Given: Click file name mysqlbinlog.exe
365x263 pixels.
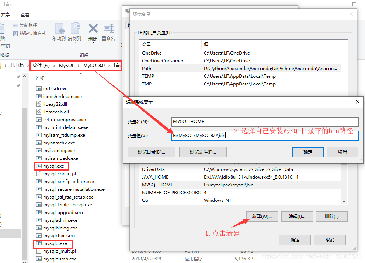Looking at the screenshot, I should [60, 228].
